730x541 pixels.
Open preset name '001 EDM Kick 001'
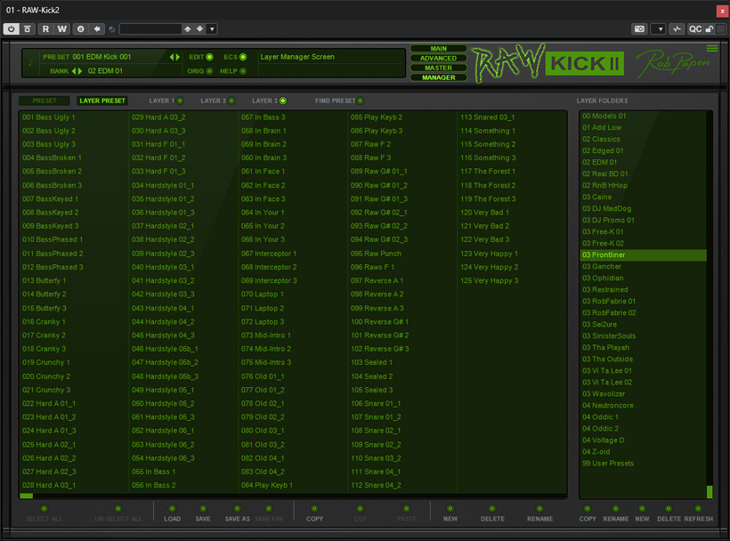pos(101,57)
